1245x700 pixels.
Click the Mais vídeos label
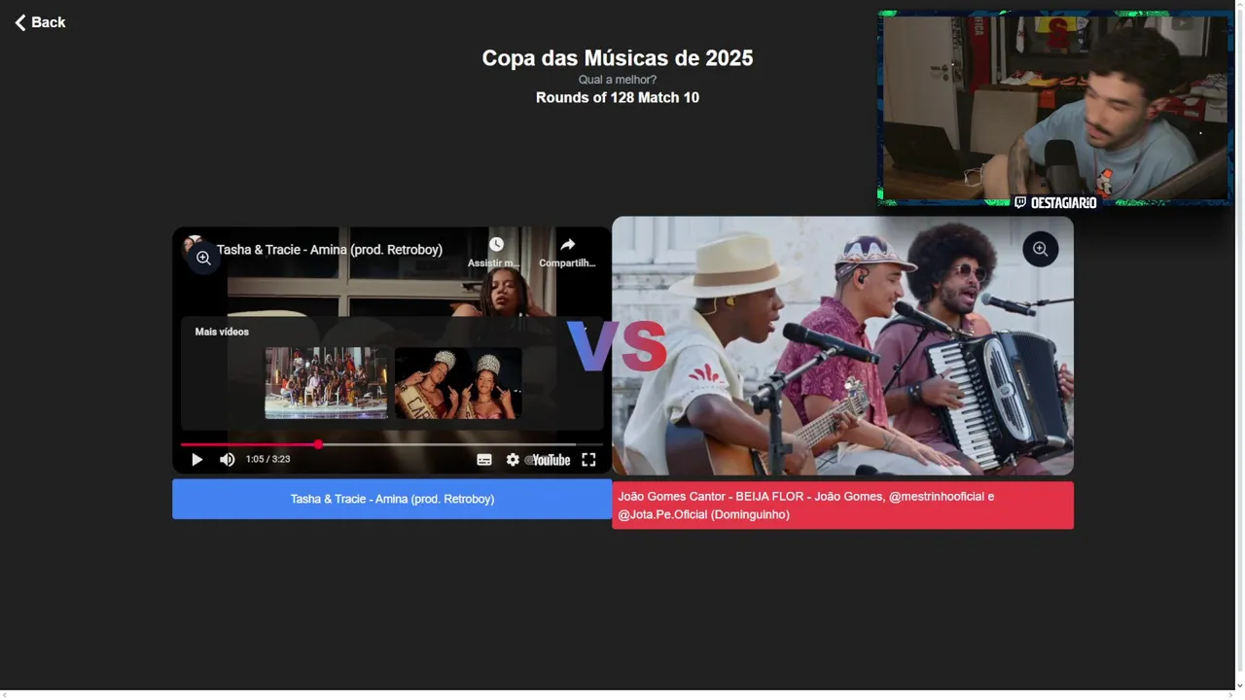pyautogui.click(x=222, y=332)
